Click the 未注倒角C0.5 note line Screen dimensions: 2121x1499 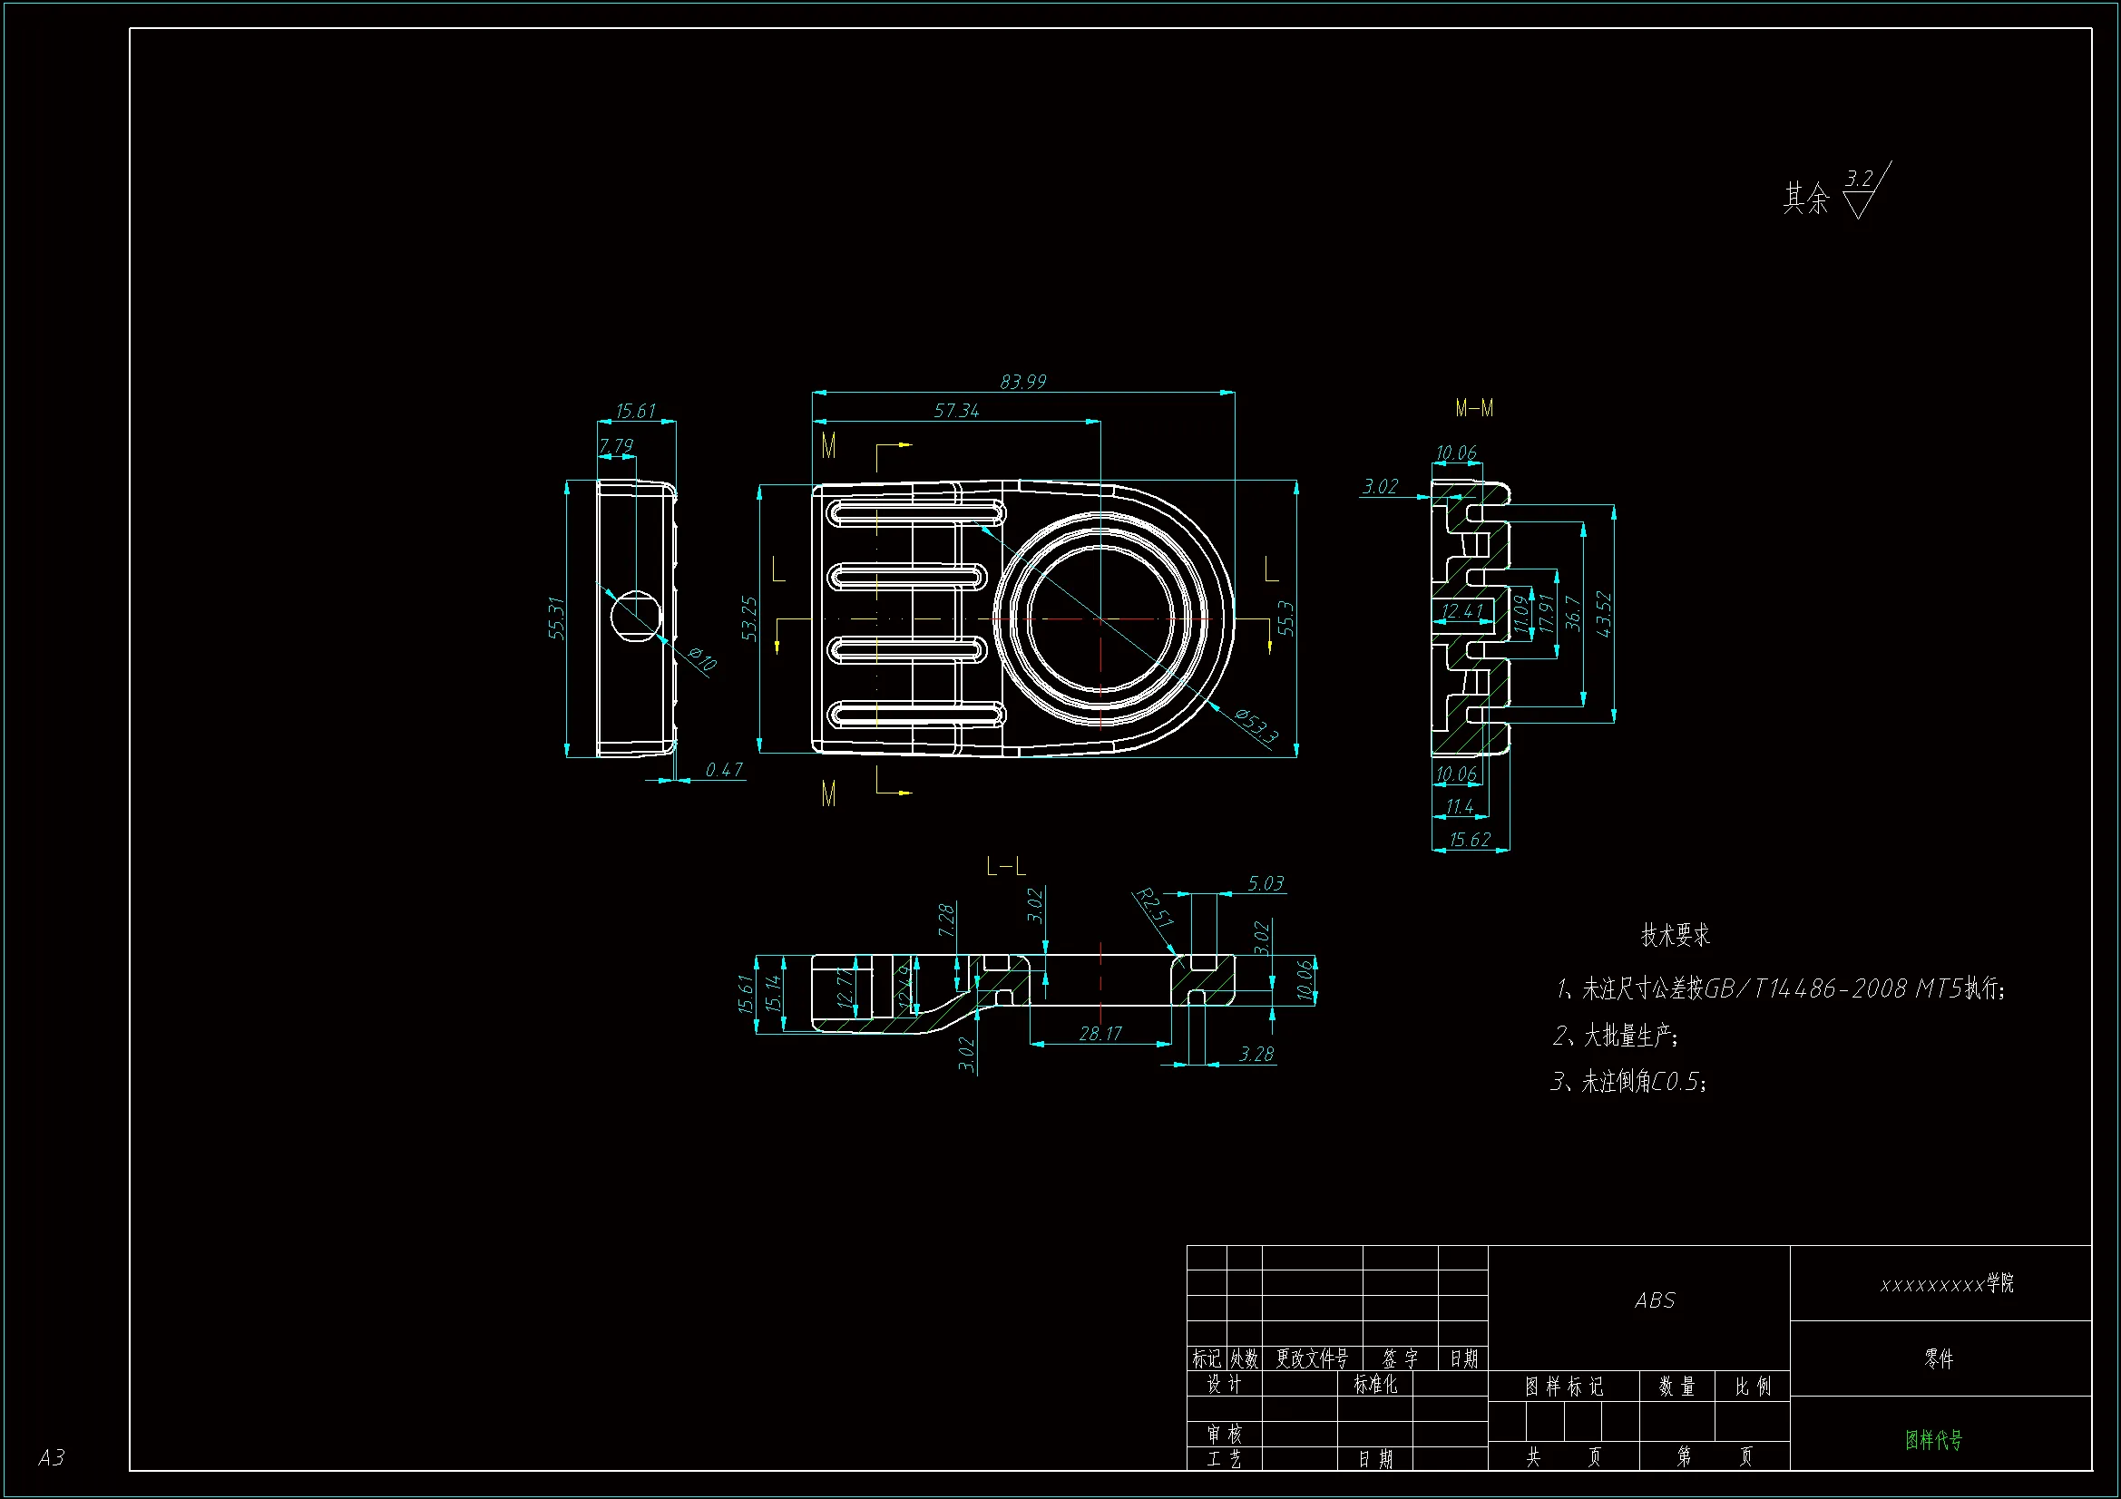point(1630,1082)
